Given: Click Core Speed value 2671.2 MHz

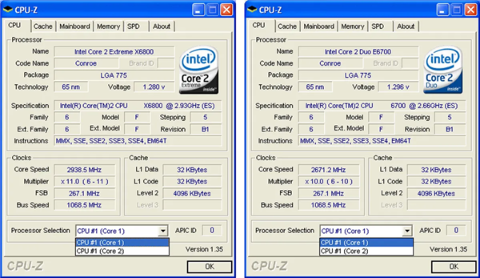Looking at the screenshot, I should coord(329,170).
